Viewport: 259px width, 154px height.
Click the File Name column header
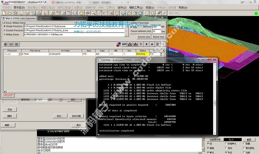(35, 51)
